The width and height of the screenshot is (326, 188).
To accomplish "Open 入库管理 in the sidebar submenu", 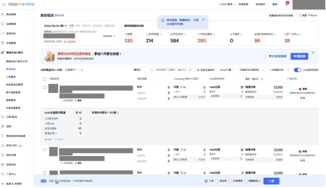I will 11,77.
